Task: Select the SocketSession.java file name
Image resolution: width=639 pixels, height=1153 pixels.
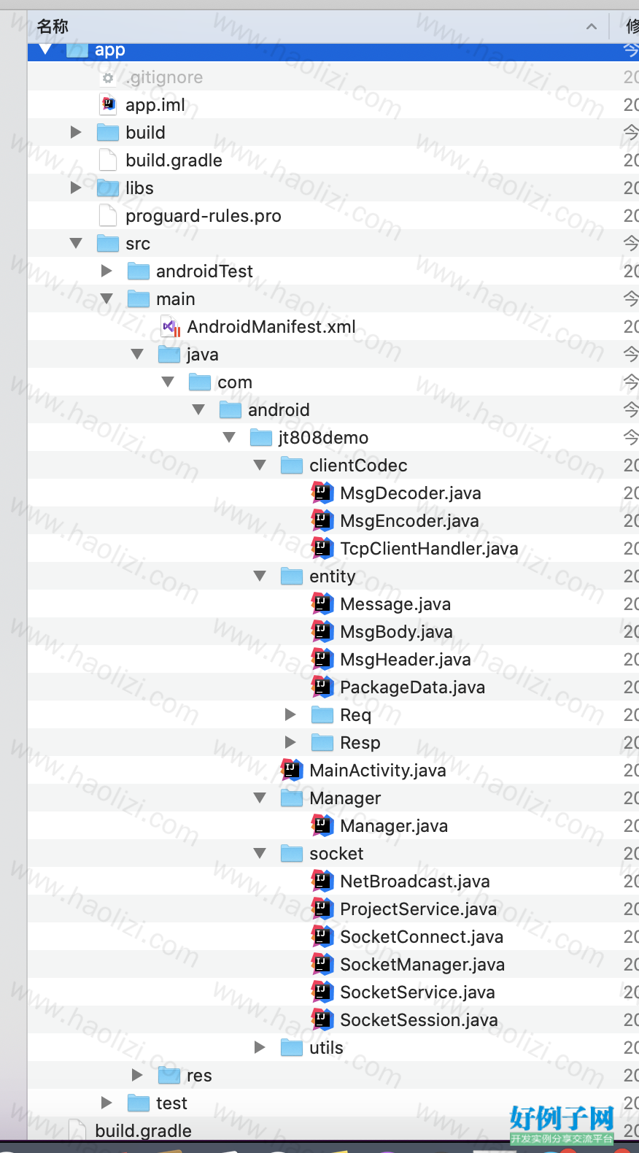Action: 419,1020
